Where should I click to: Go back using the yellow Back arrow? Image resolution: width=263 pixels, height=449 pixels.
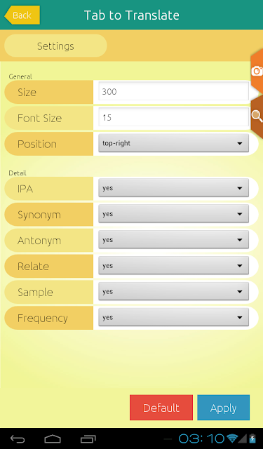tap(22, 15)
